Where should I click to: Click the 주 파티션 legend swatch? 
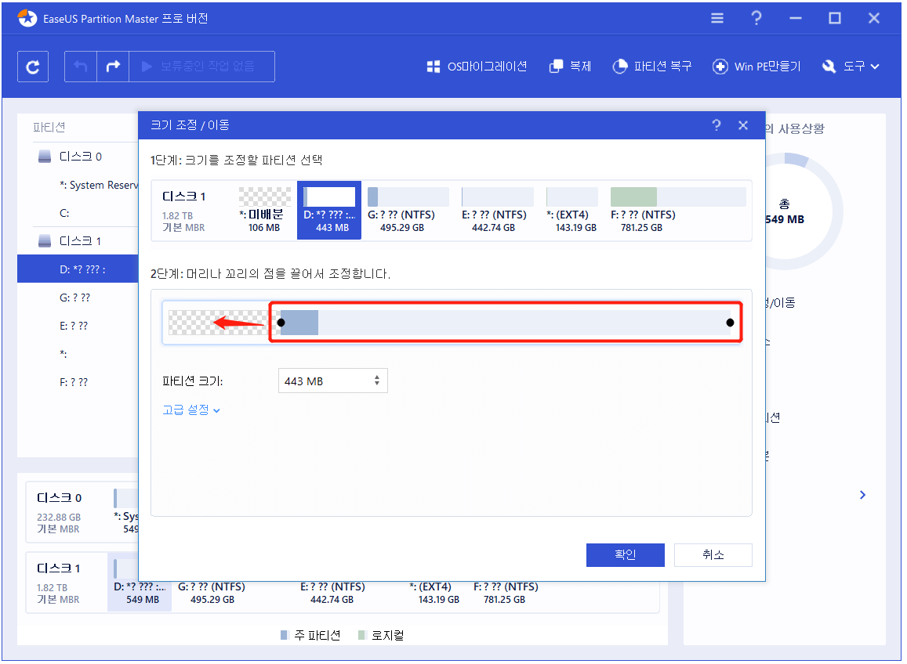284,635
